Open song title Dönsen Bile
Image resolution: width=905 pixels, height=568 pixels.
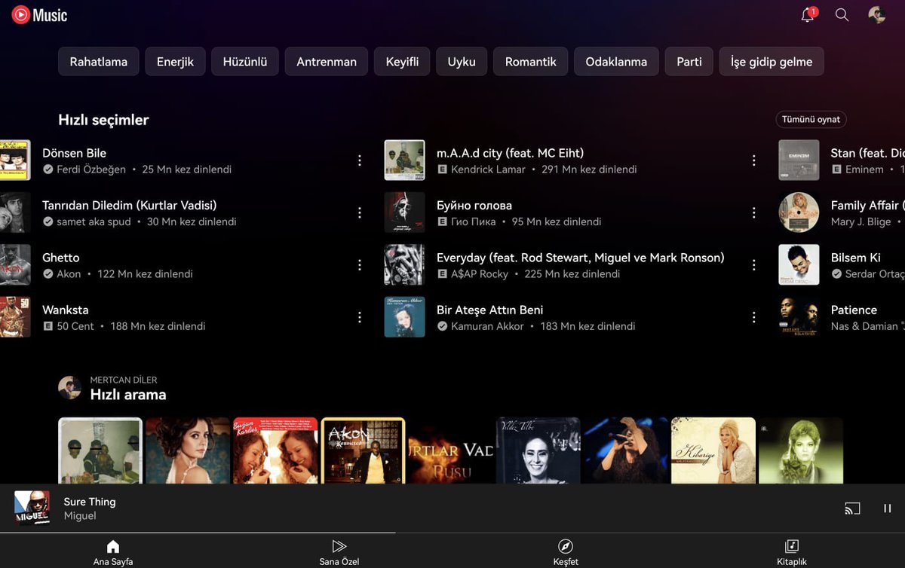tap(74, 153)
